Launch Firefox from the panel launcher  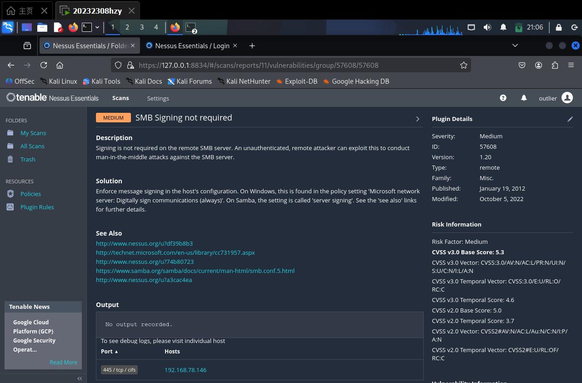pyautogui.click(x=73, y=27)
